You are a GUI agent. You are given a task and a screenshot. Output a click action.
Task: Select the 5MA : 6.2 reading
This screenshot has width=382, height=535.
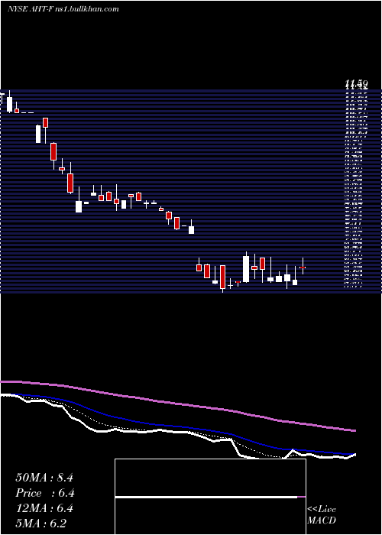coord(41,524)
